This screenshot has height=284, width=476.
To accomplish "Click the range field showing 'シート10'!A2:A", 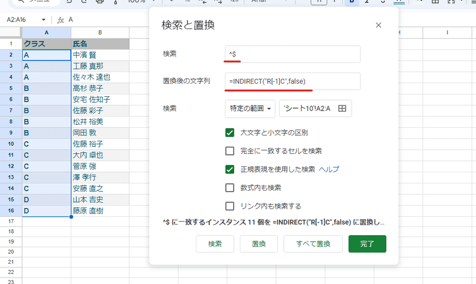I will coord(315,109).
